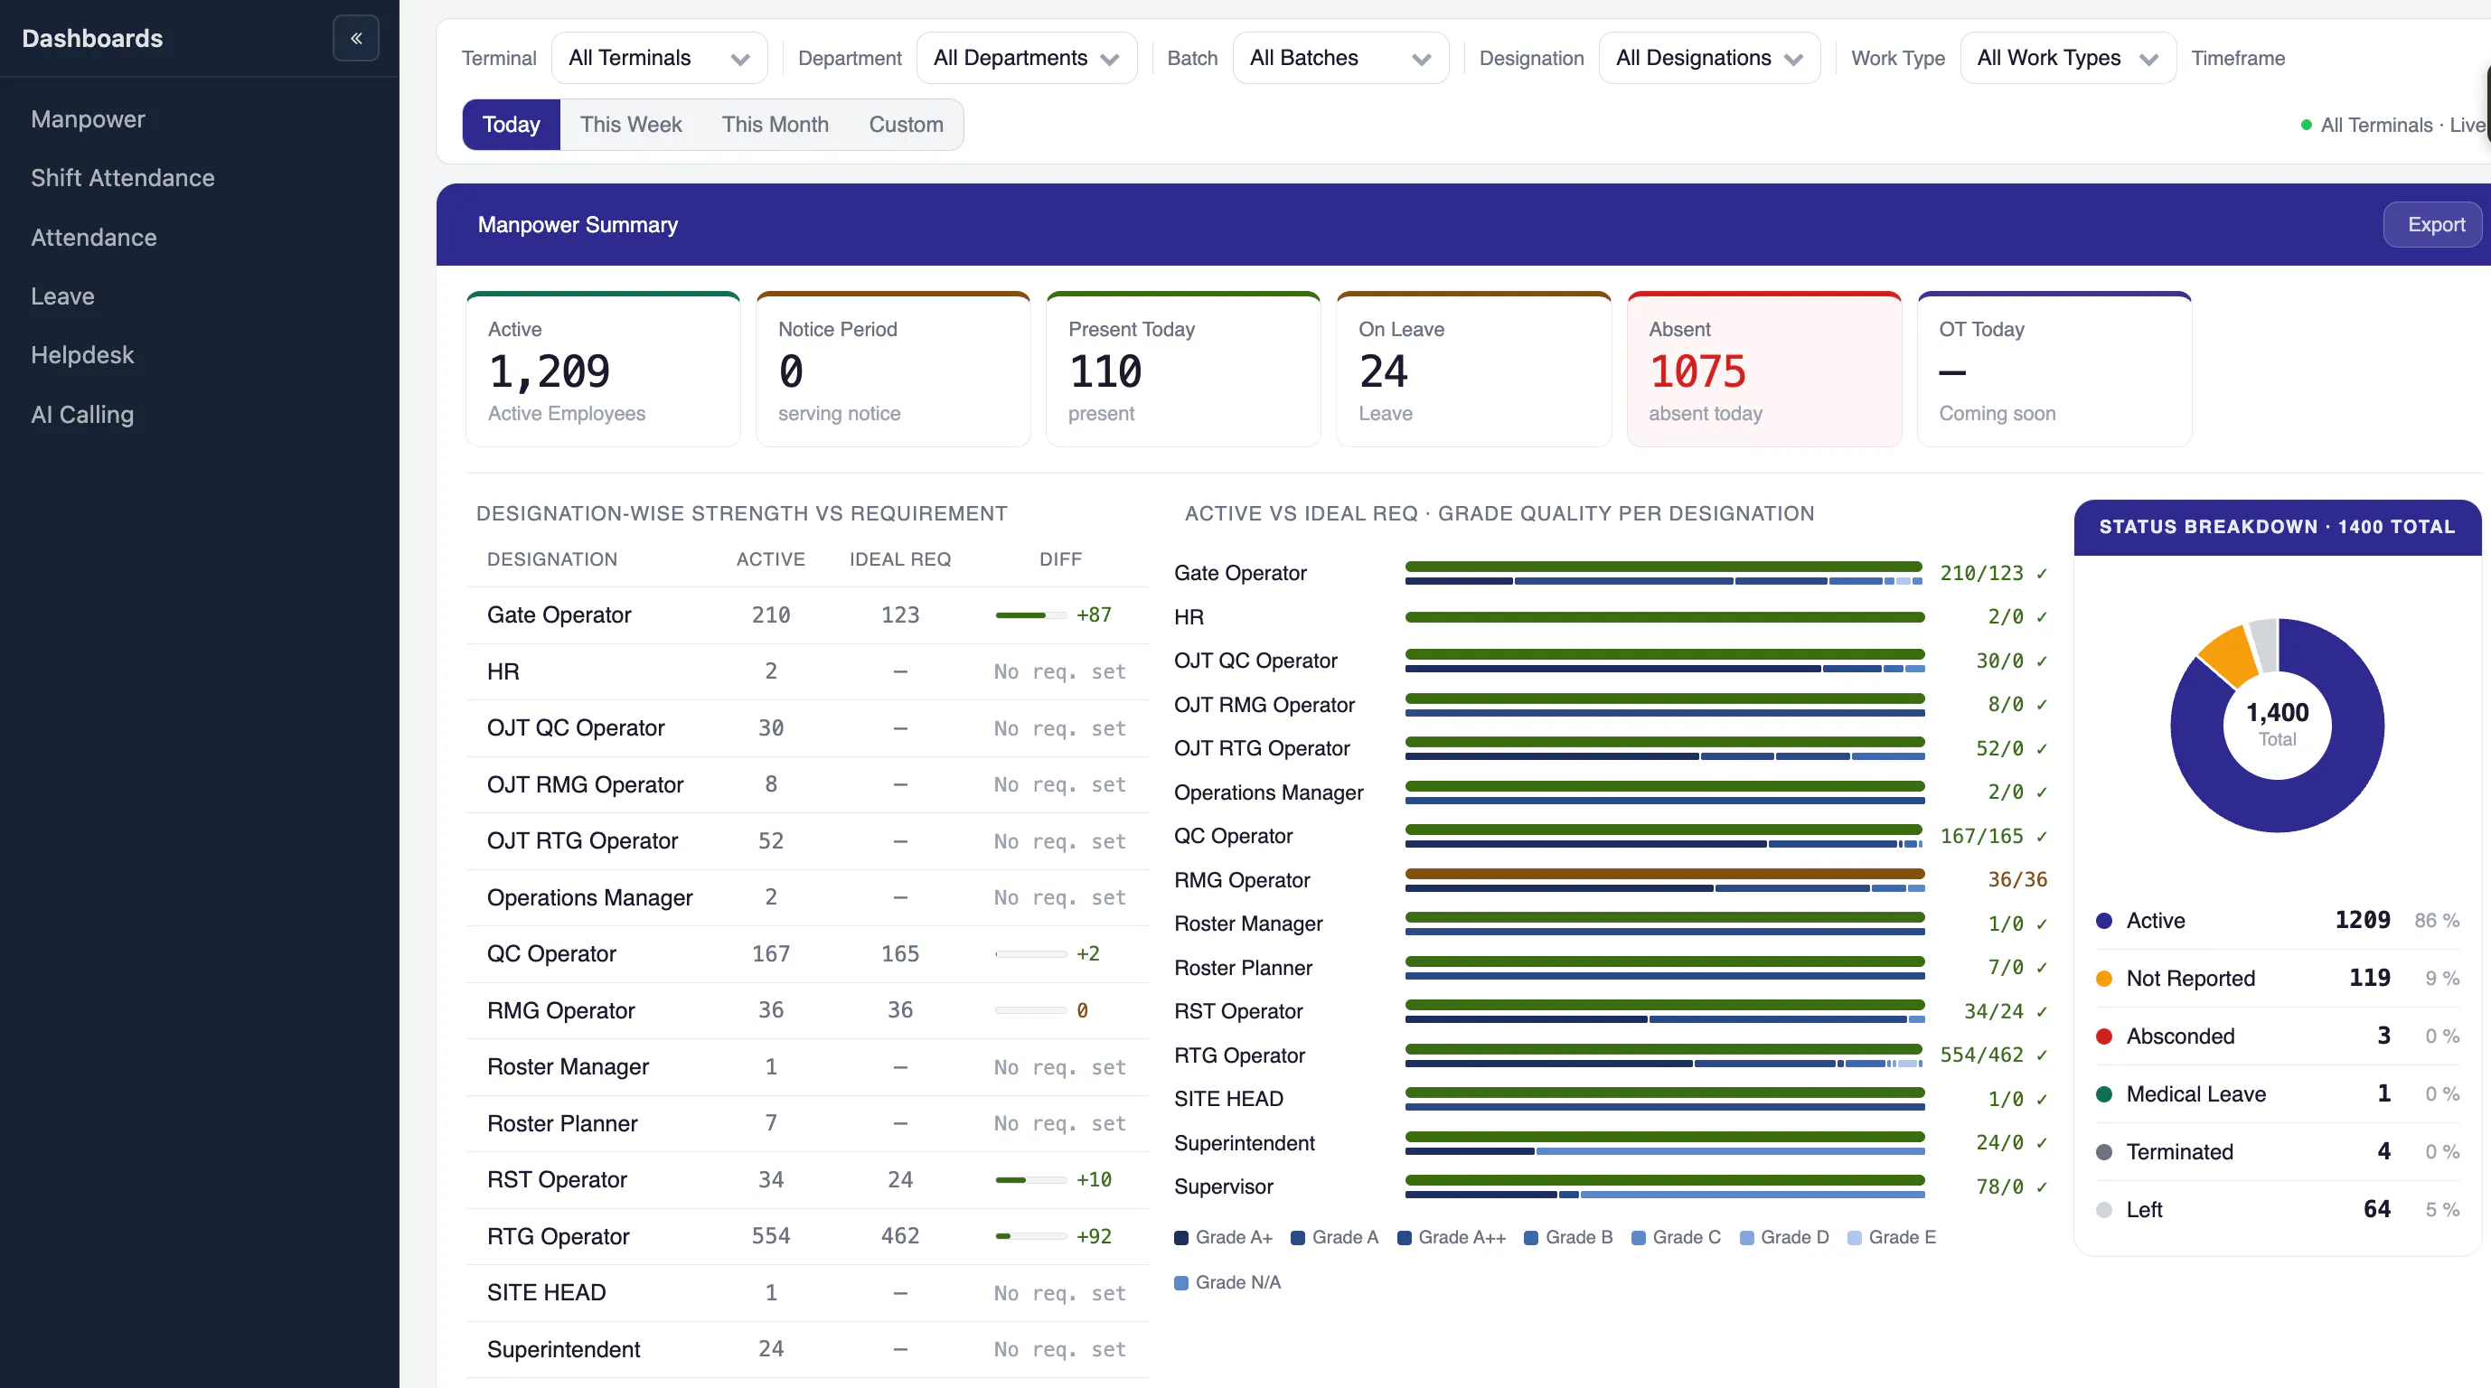Click the Grade B legend swatch
Image resolution: width=2491 pixels, height=1388 pixels.
click(x=1531, y=1238)
